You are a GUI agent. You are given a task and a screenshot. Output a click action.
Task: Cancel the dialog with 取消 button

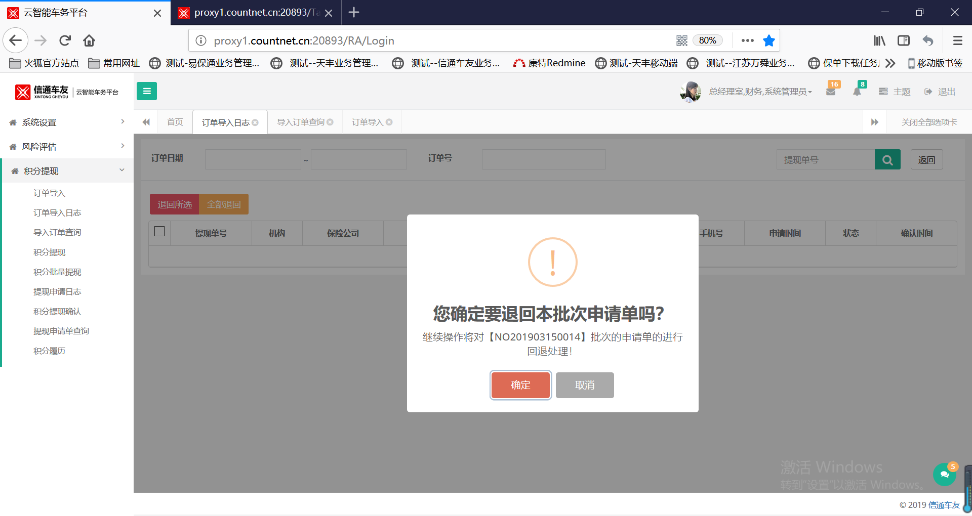(585, 385)
